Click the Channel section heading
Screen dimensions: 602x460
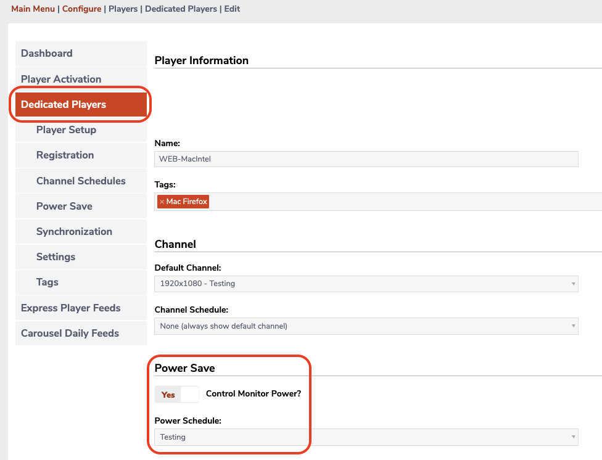175,244
